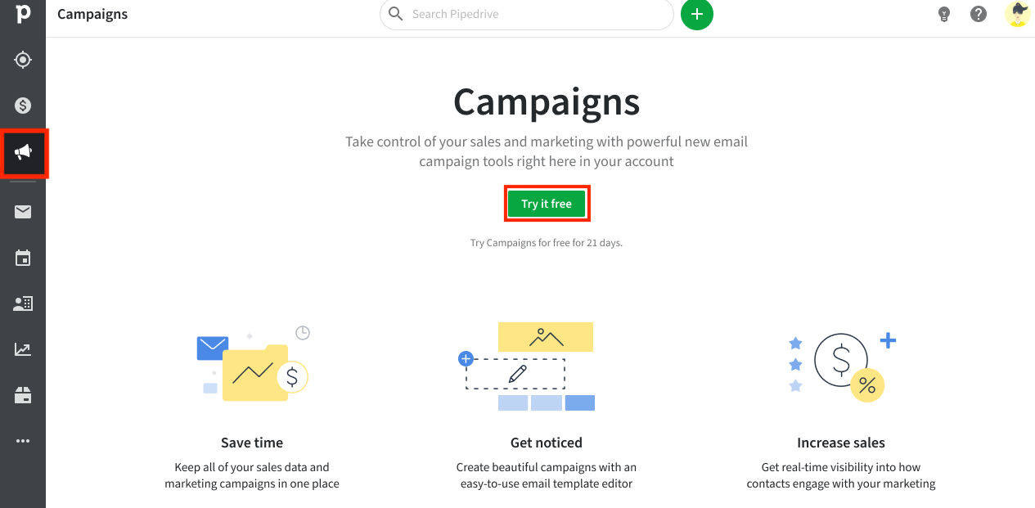
Task: Open your profile avatar menu
Action: click(x=1017, y=14)
